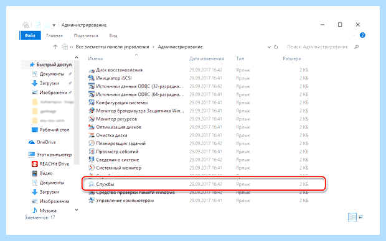Focus the Поиск: Администрирование search field
This screenshot has width=386, height=241.
(318, 47)
